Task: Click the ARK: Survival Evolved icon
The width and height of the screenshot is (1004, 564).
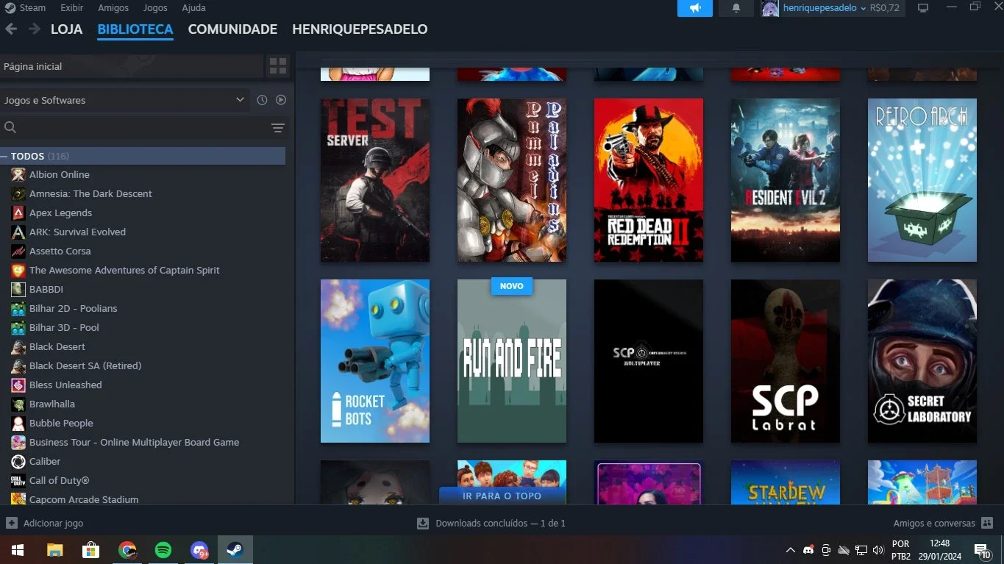Action: (x=18, y=232)
